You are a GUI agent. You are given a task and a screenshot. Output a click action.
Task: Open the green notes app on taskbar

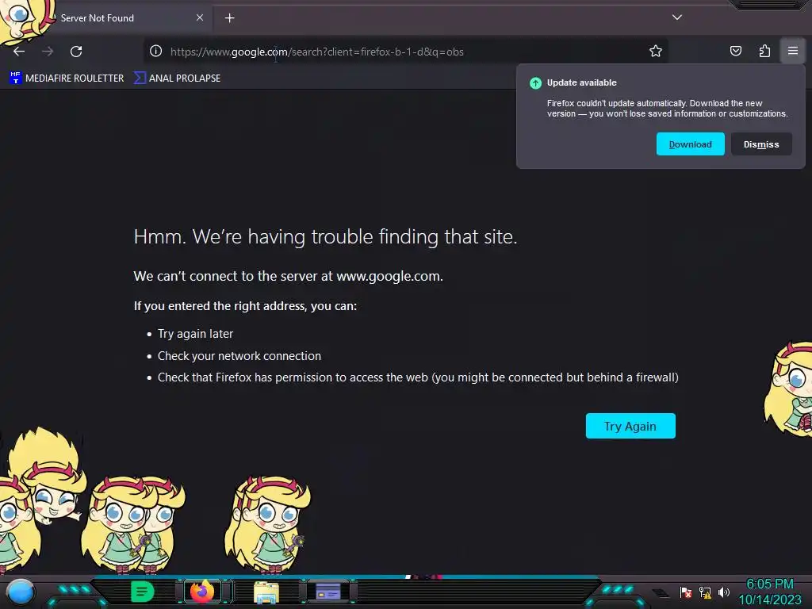[x=143, y=592]
